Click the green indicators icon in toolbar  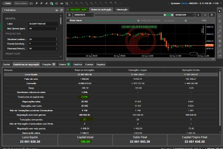coord(52,3)
